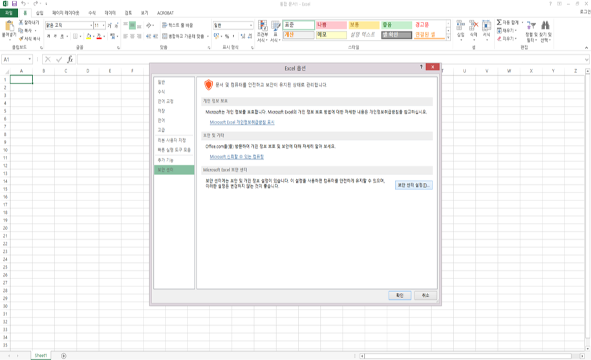Click the Wrap Text (텍스트 줄 바꿈) icon
Screen dimensions: 591x360
(165, 25)
